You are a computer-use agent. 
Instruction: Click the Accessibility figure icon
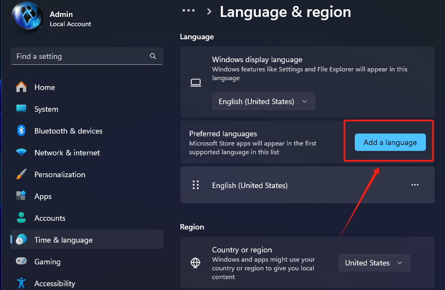point(21,283)
